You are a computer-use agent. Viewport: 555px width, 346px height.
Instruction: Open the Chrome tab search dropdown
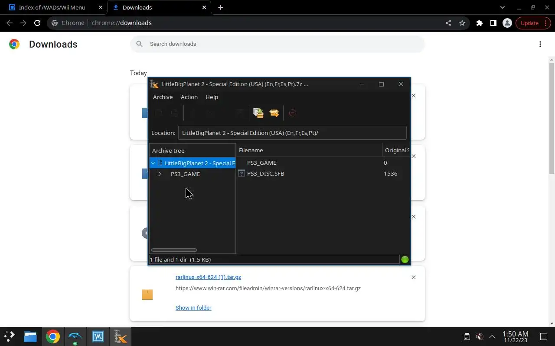(x=503, y=7)
